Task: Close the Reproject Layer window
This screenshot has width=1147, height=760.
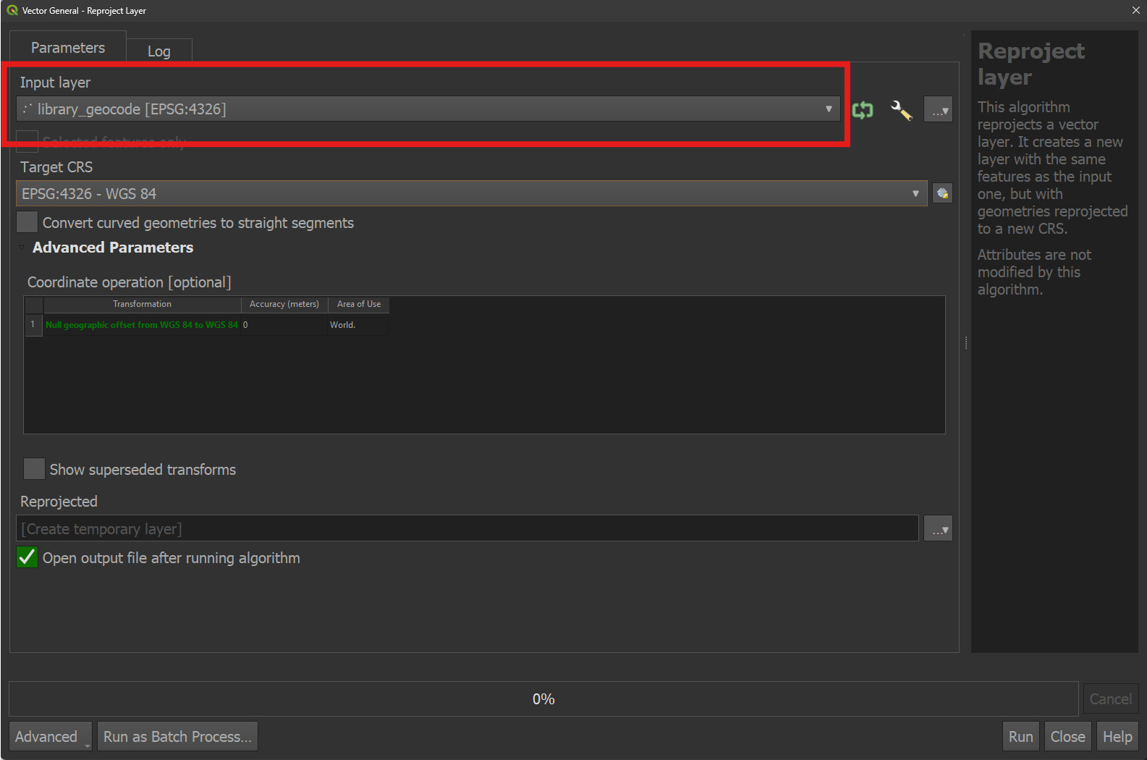Action: pyautogui.click(x=1135, y=10)
